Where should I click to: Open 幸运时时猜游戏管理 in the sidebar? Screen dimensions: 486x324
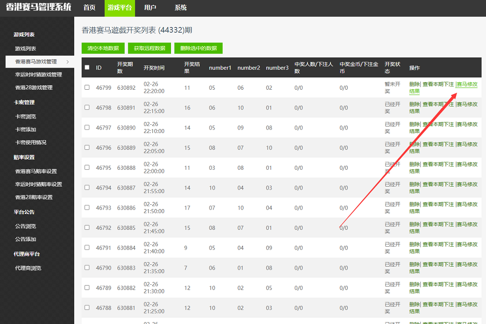[38, 75]
